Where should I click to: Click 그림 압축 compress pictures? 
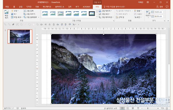coord(29,11)
